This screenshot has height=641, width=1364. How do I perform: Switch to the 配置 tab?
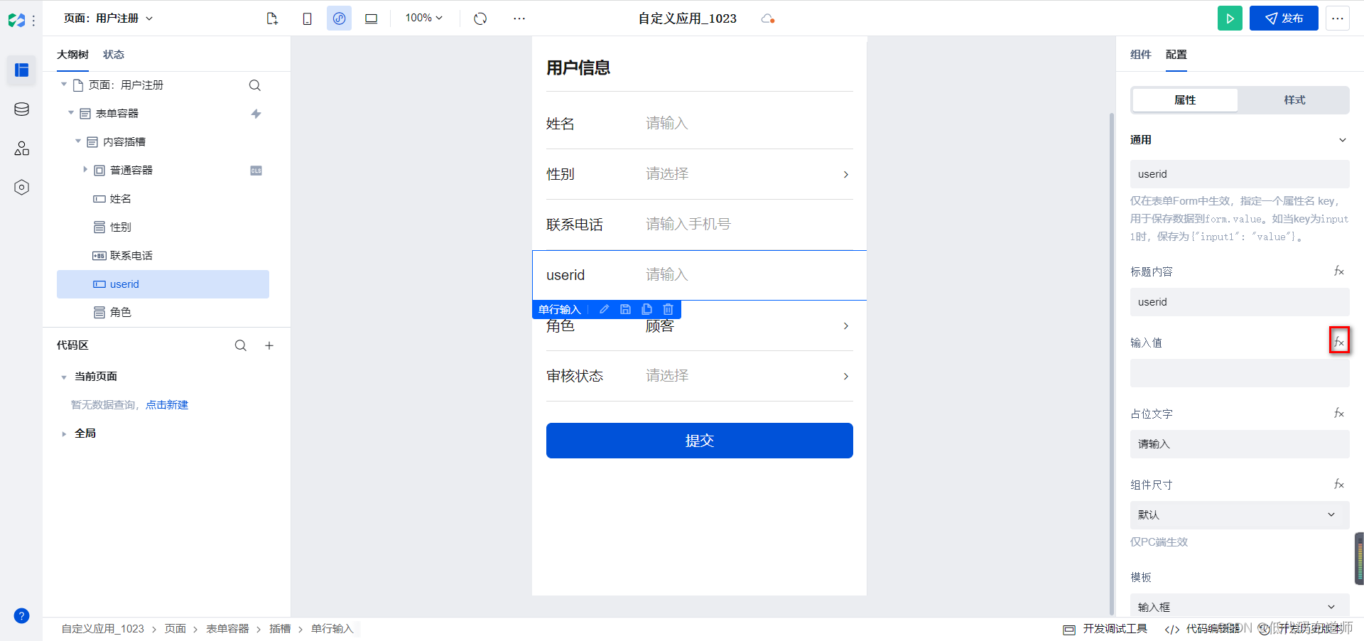point(1176,55)
